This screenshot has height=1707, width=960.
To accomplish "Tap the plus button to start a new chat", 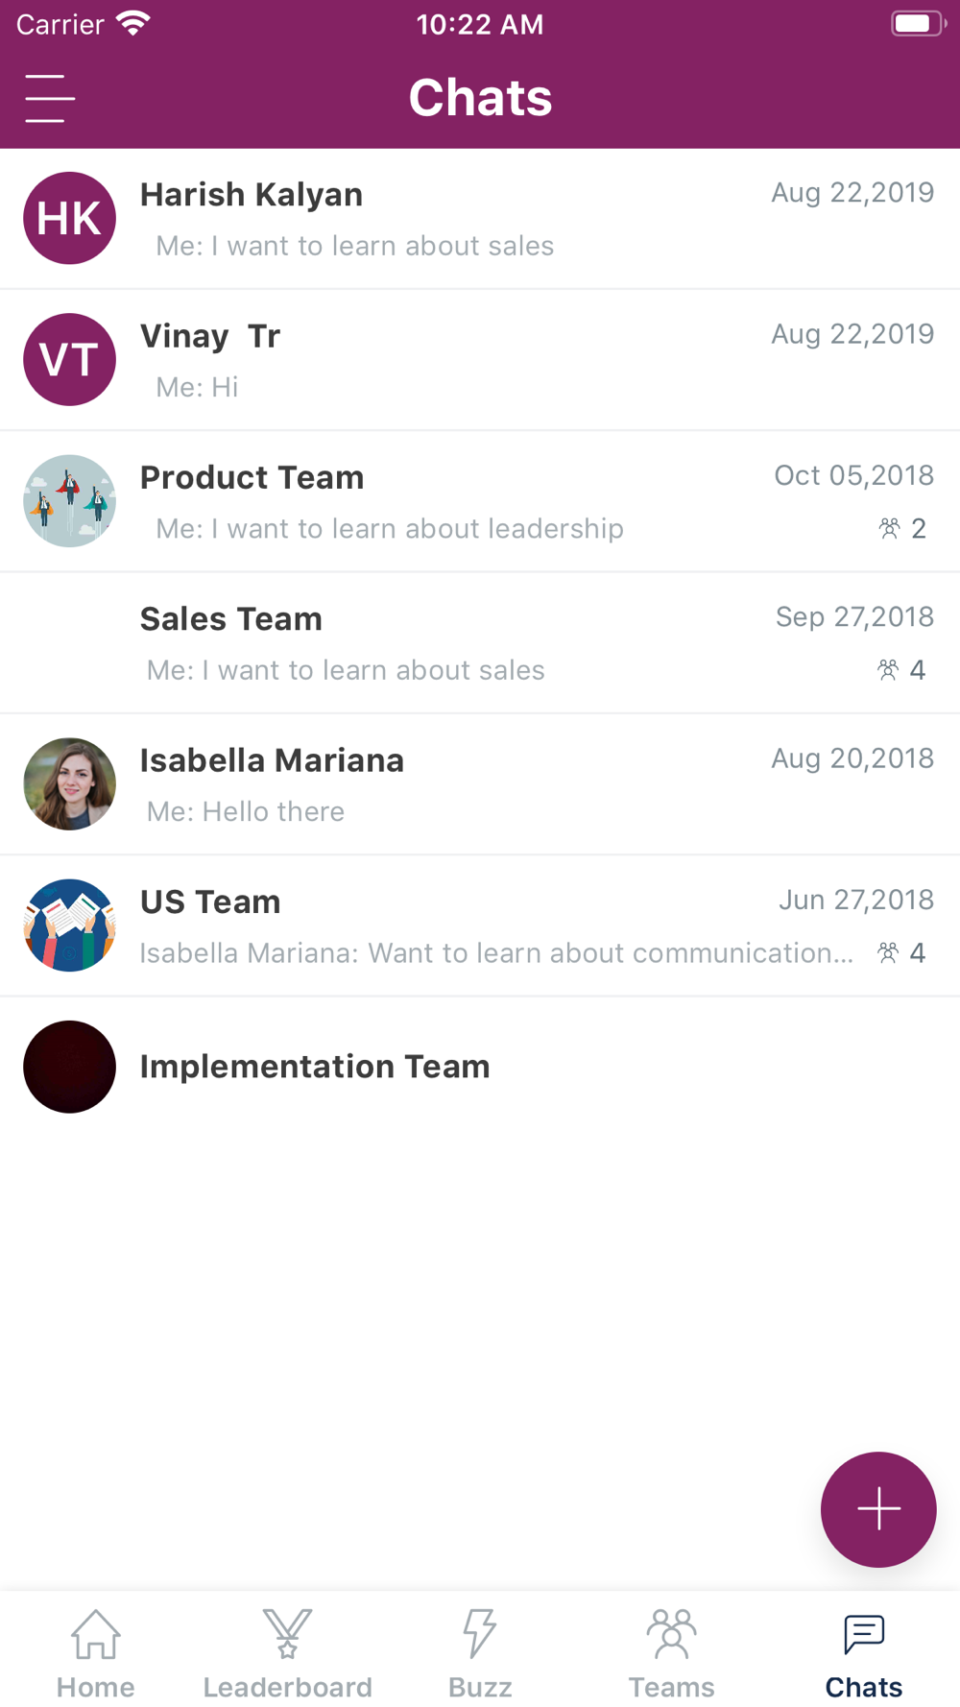I will click(x=877, y=1508).
